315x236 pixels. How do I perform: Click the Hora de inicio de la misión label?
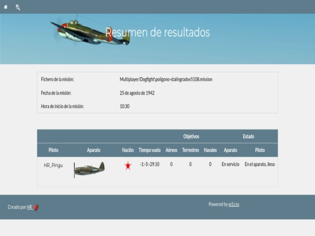[62, 107]
